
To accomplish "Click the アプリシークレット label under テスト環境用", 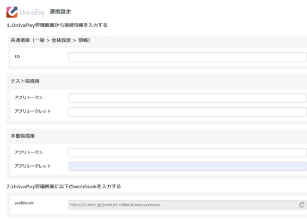I will (33, 111).
